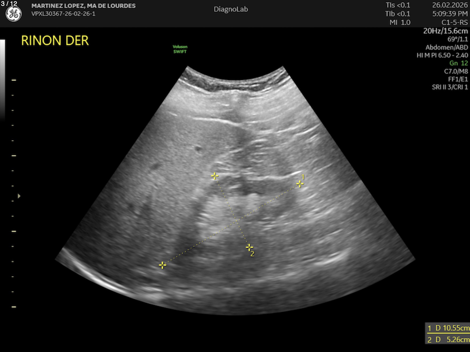
Task: Click the Abdomen/ABD preset label
Action: 446,47
